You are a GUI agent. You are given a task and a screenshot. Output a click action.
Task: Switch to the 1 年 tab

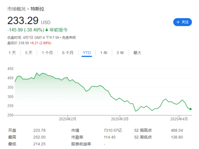104,53
